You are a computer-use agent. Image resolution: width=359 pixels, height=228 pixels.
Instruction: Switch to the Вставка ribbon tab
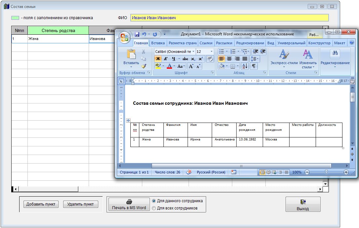coord(158,43)
